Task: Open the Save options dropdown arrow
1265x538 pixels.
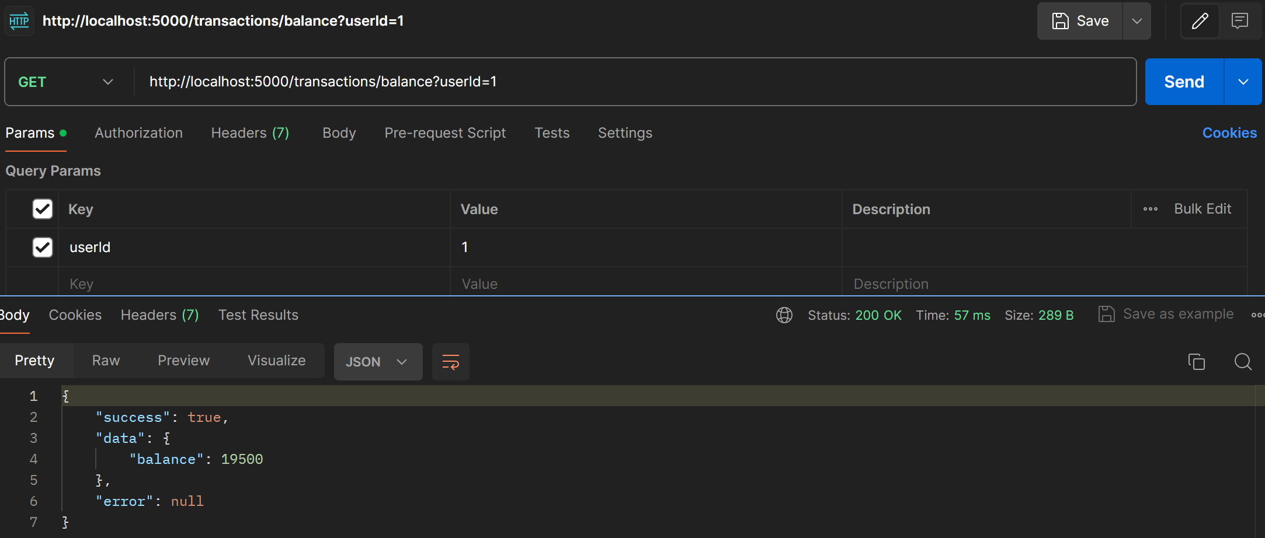Action: (x=1137, y=21)
